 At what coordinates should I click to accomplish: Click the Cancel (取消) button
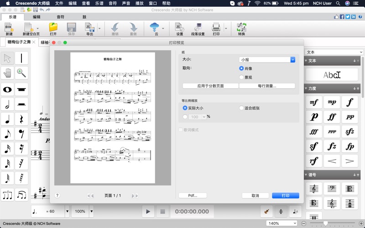coord(255,196)
